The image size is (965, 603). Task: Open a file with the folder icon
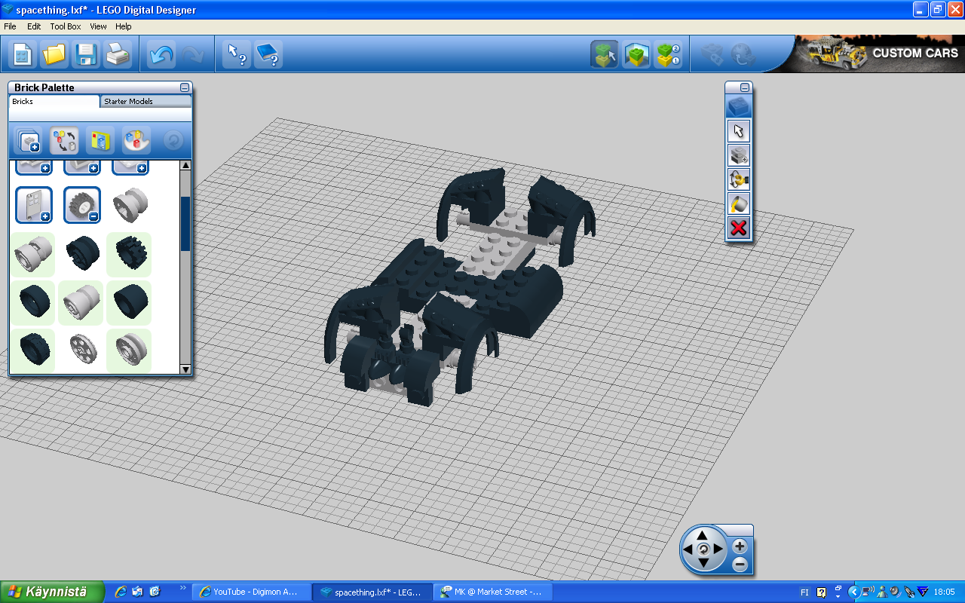54,54
